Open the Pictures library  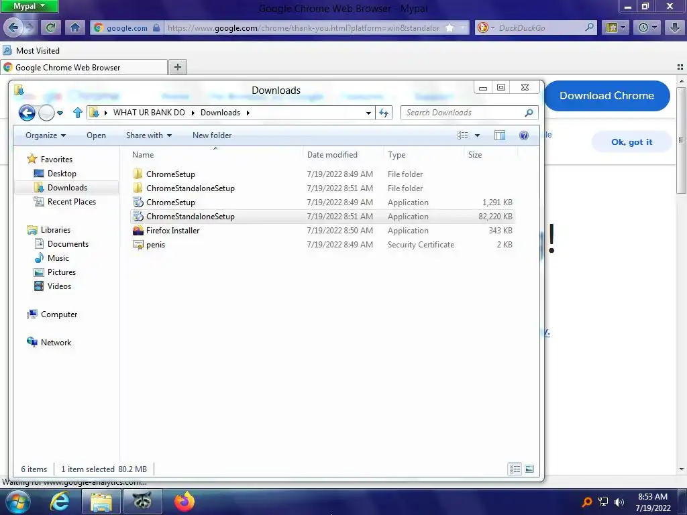pyautogui.click(x=61, y=272)
